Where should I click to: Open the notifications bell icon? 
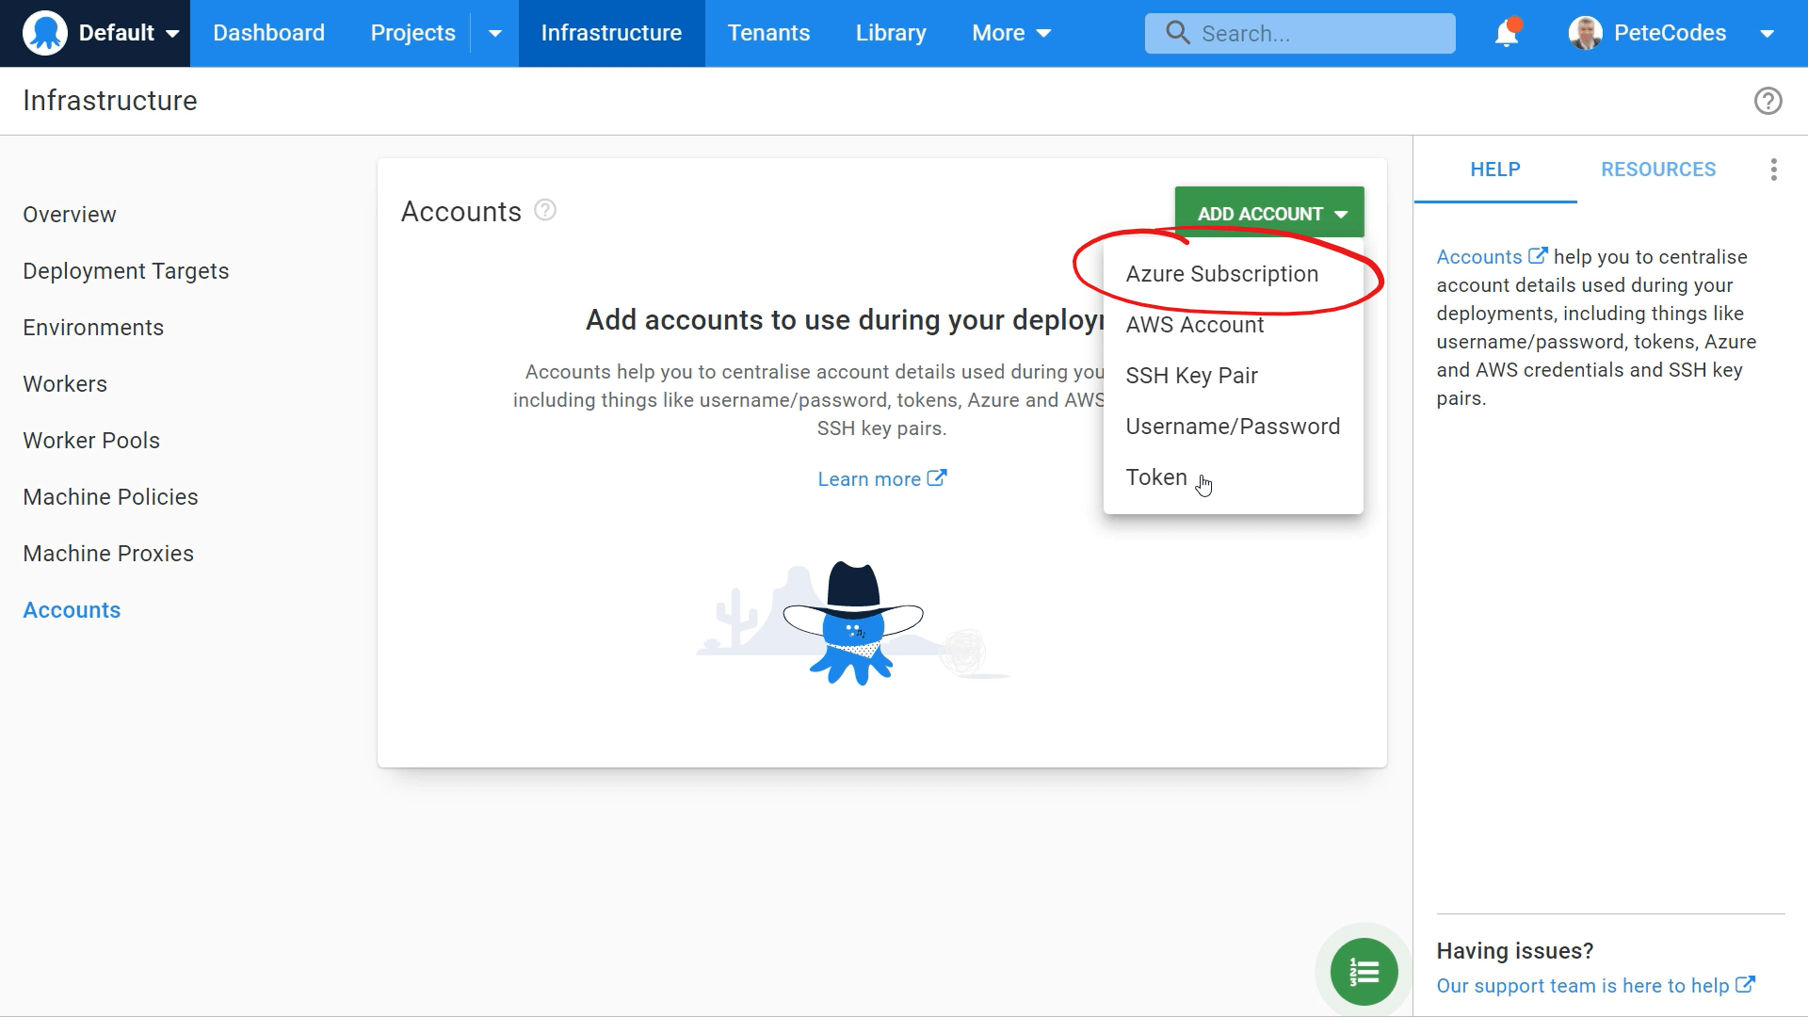click(x=1507, y=33)
